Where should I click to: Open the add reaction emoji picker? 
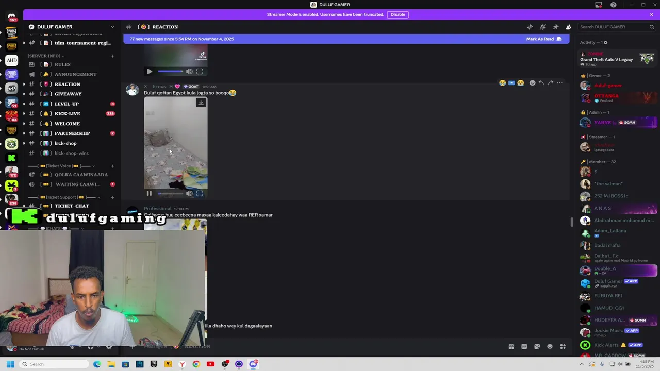pos(532,83)
